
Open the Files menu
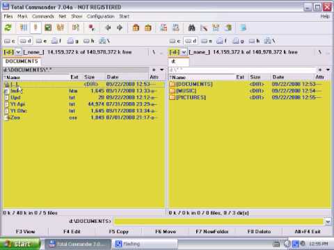click(8, 17)
